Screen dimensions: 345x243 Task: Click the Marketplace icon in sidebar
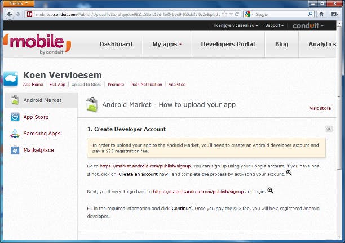pyautogui.click(x=15, y=150)
